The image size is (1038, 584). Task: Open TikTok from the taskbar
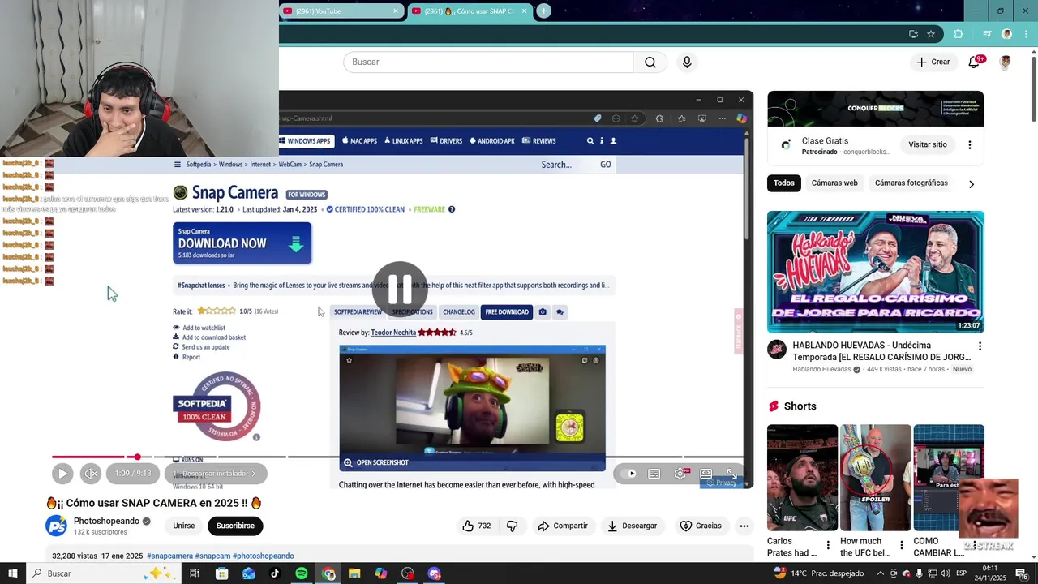point(275,573)
